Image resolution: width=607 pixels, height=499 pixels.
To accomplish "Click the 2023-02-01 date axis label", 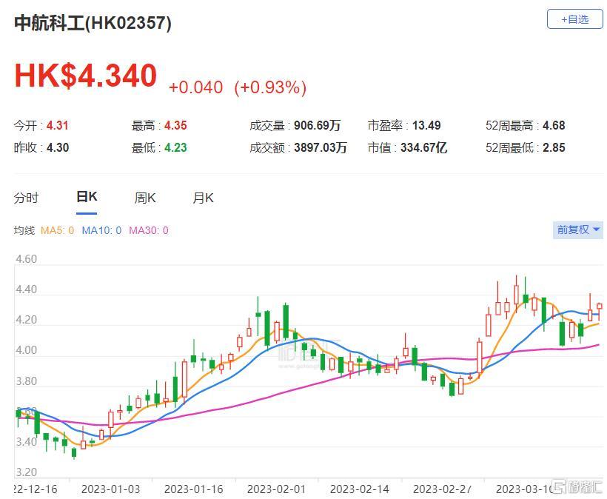I will coord(276,489).
